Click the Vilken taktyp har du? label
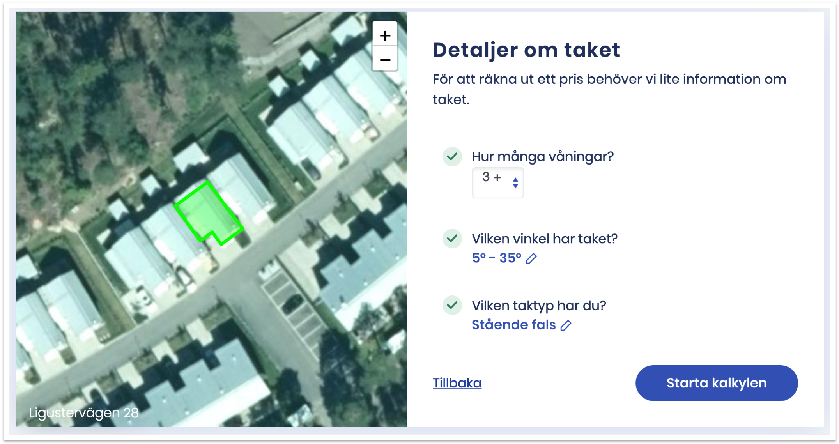The height and width of the screenshot is (444, 839). (x=538, y=306)
